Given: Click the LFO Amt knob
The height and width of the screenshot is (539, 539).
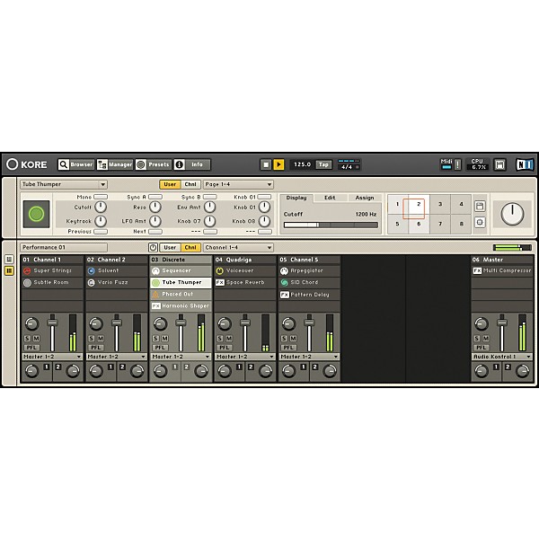Looking at the screenshot, I should pyautogui.click(x=155, y=221).
